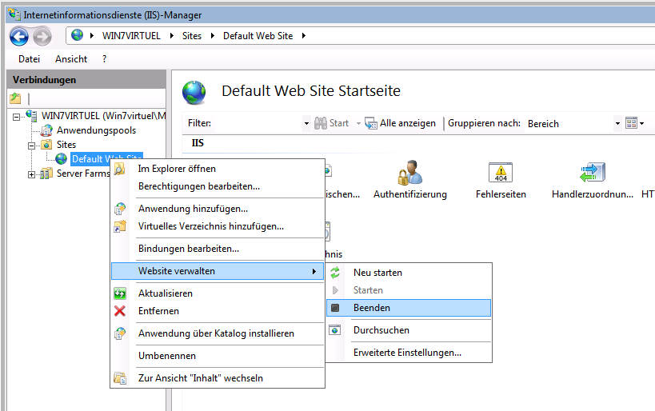The image size is (655, 411).
Task: Choose Durchsuchen in submenu
Action: tap(409, 330)
